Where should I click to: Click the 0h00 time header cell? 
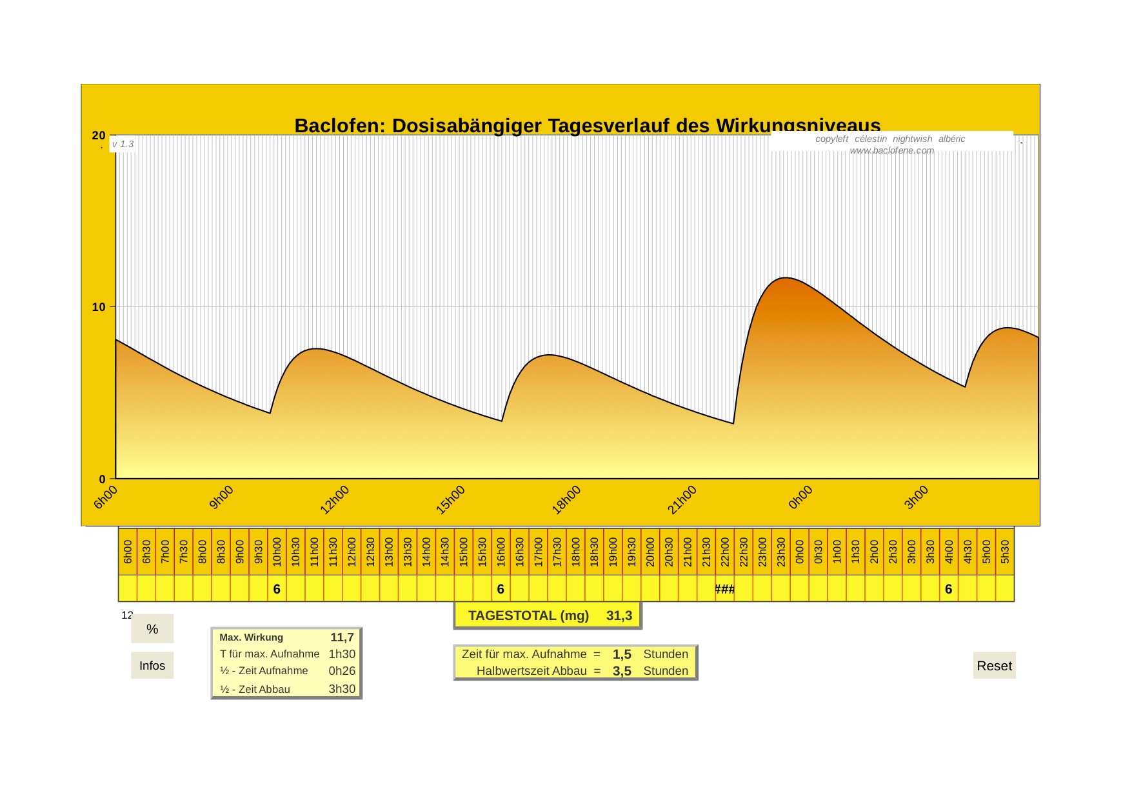click(x=799, y=552)
